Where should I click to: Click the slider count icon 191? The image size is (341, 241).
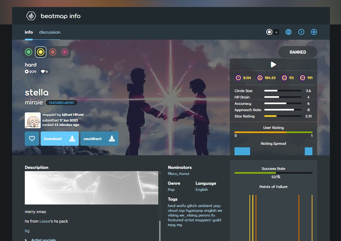pyautogui.click(x=303, y=78)
